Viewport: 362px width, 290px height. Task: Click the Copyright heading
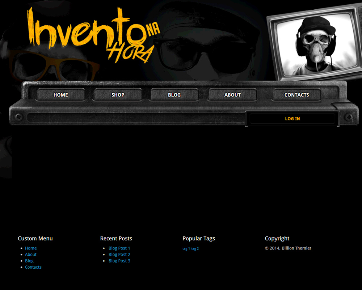coord(277,238)
